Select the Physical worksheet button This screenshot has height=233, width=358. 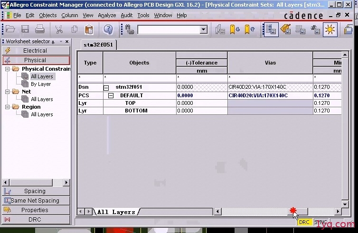36,60
